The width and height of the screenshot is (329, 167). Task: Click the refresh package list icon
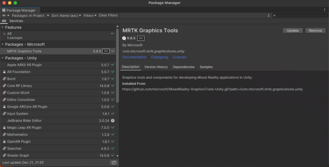(114, 163)
